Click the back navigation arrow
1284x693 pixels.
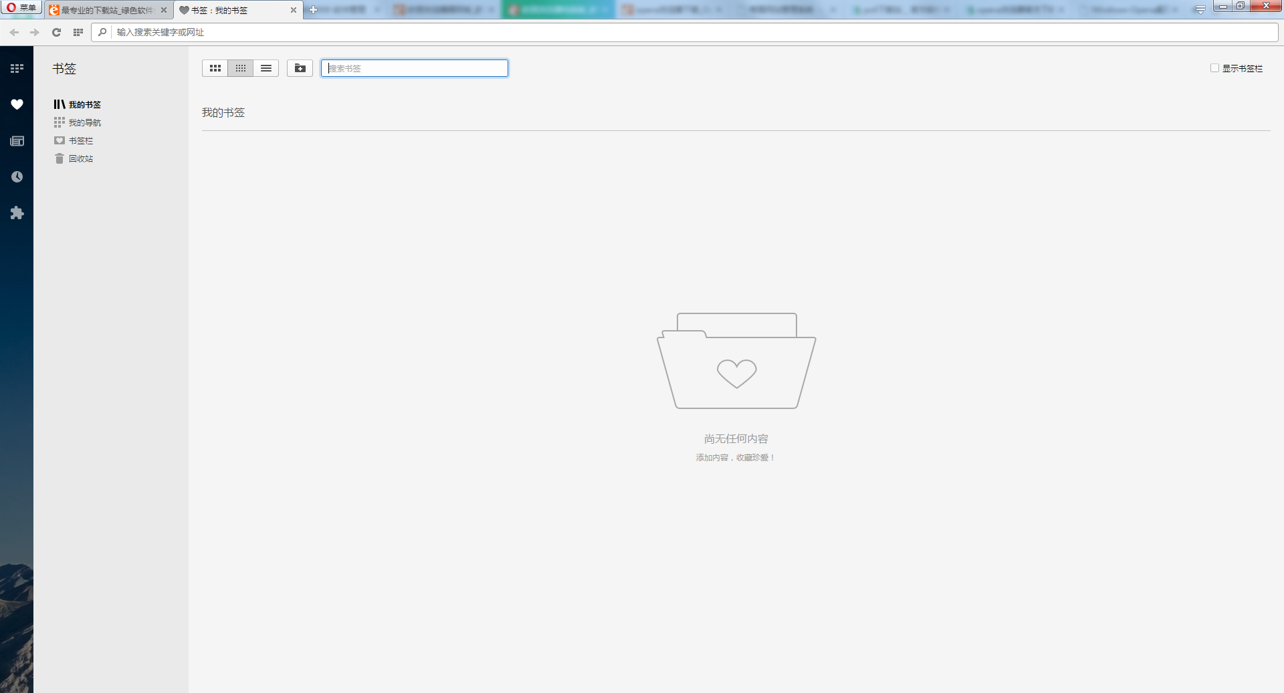click(15, 32)
